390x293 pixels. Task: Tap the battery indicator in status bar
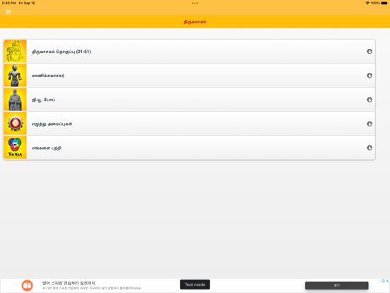point(384,4)
